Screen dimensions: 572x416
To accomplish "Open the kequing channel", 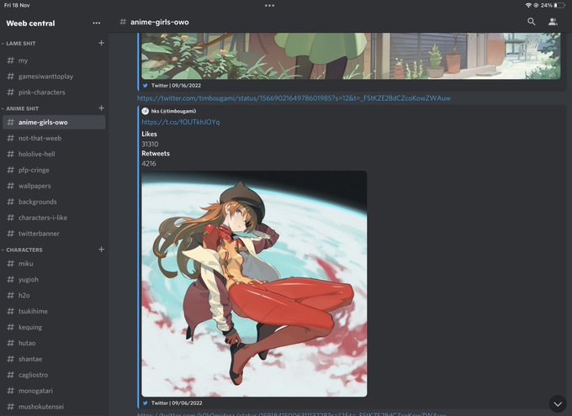I will (54, 327).
